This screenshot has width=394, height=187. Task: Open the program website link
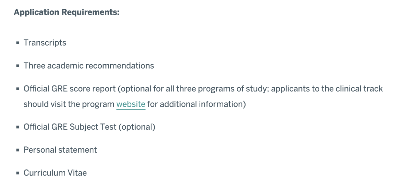(x=131, y=104)
